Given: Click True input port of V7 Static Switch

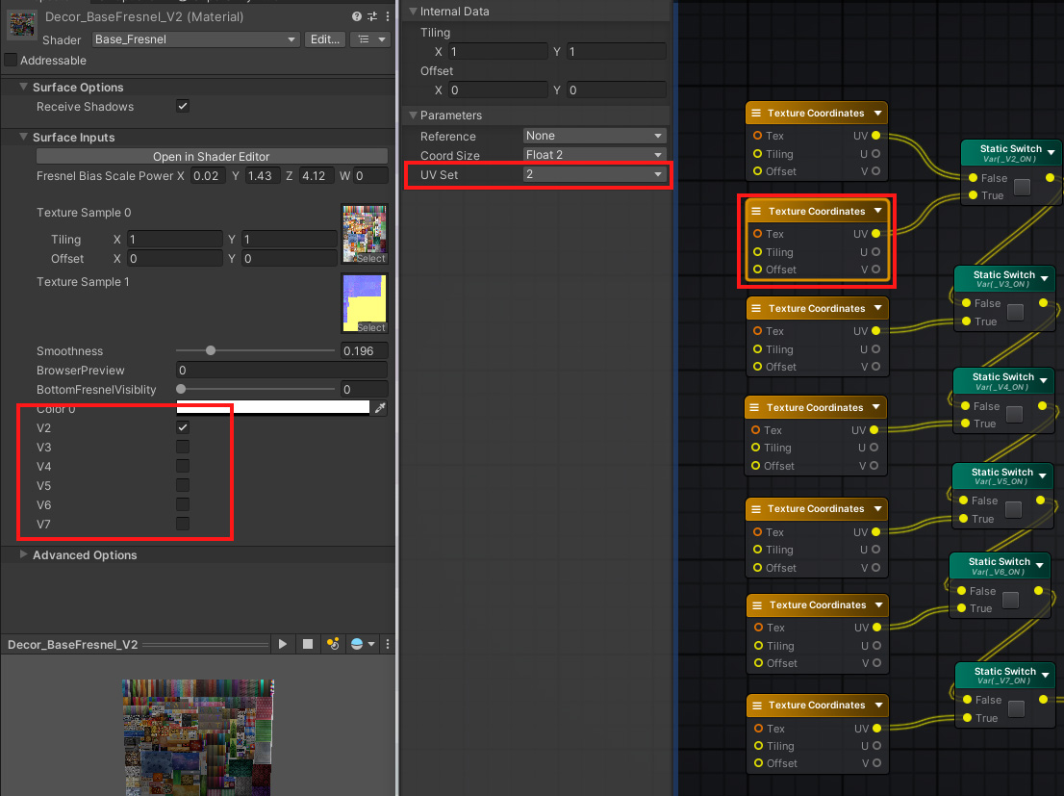Looking at the screenshot, I should (968, 718).
